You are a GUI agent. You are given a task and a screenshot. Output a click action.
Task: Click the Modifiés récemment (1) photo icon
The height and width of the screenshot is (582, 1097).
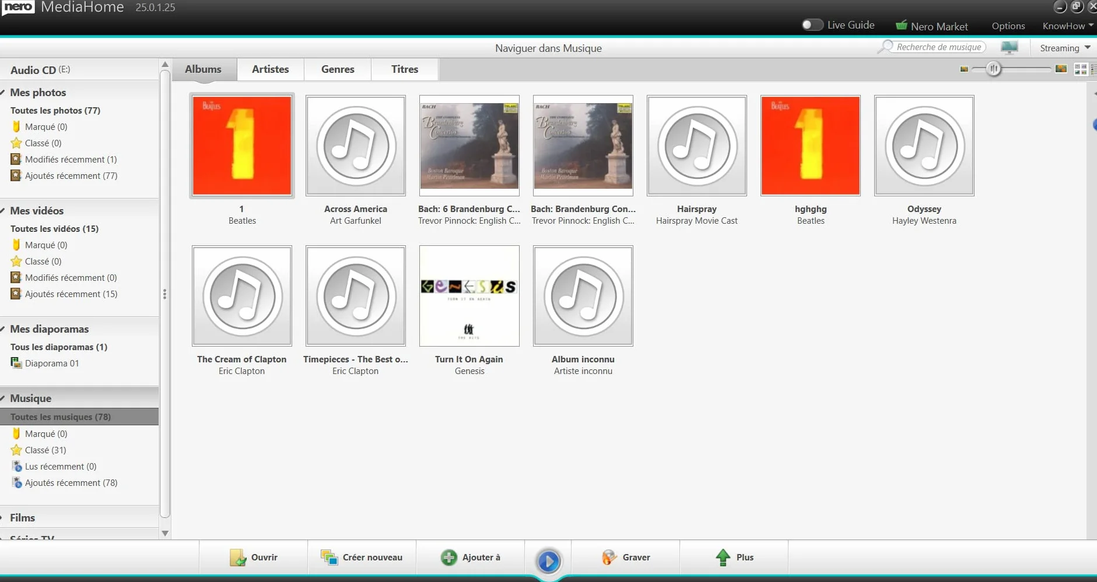[x=16, y=159]
